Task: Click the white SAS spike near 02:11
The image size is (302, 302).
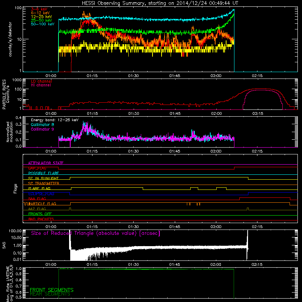Action: [x=248, y=245]
